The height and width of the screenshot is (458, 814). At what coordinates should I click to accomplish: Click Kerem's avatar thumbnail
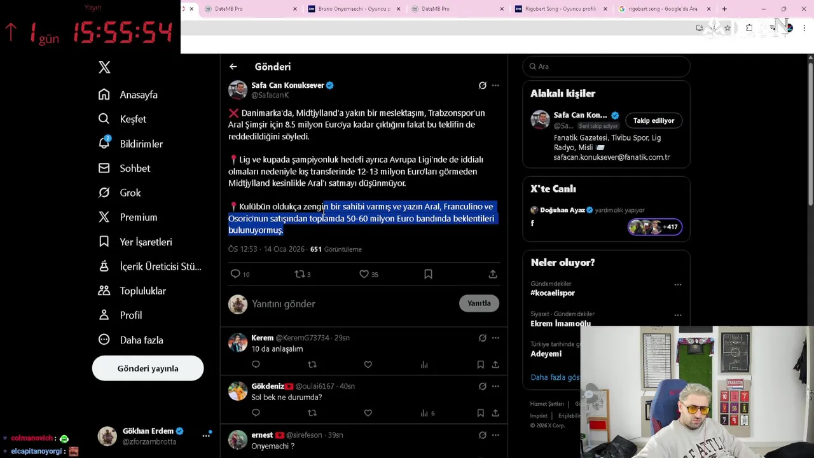tap(237, 343)
